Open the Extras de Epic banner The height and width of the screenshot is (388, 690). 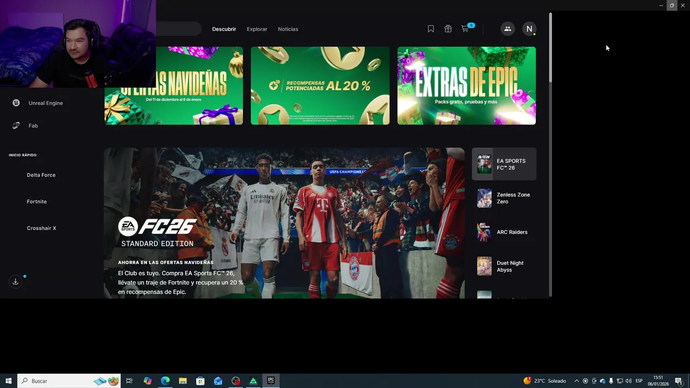click(467, 86)
